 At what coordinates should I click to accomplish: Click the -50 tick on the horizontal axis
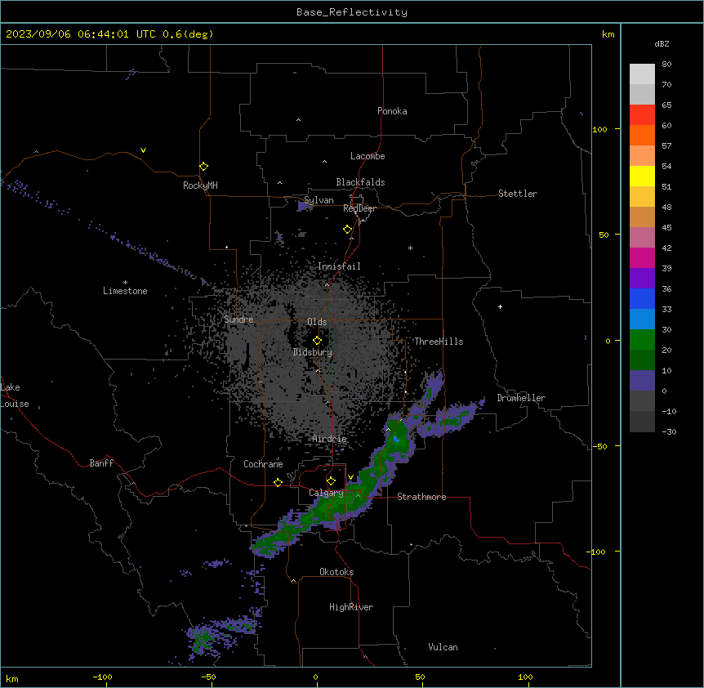tap(208, 677)
